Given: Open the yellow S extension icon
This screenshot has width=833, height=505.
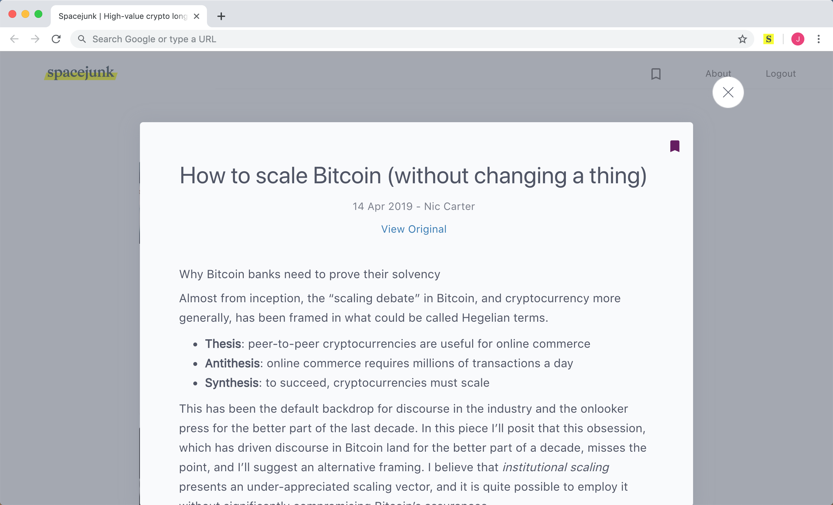Looking at the screenshot, I should [769, 39].
